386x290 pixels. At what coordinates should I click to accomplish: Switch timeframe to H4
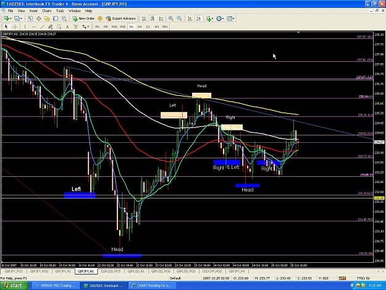pyautogui.click(x=140, y=27)
